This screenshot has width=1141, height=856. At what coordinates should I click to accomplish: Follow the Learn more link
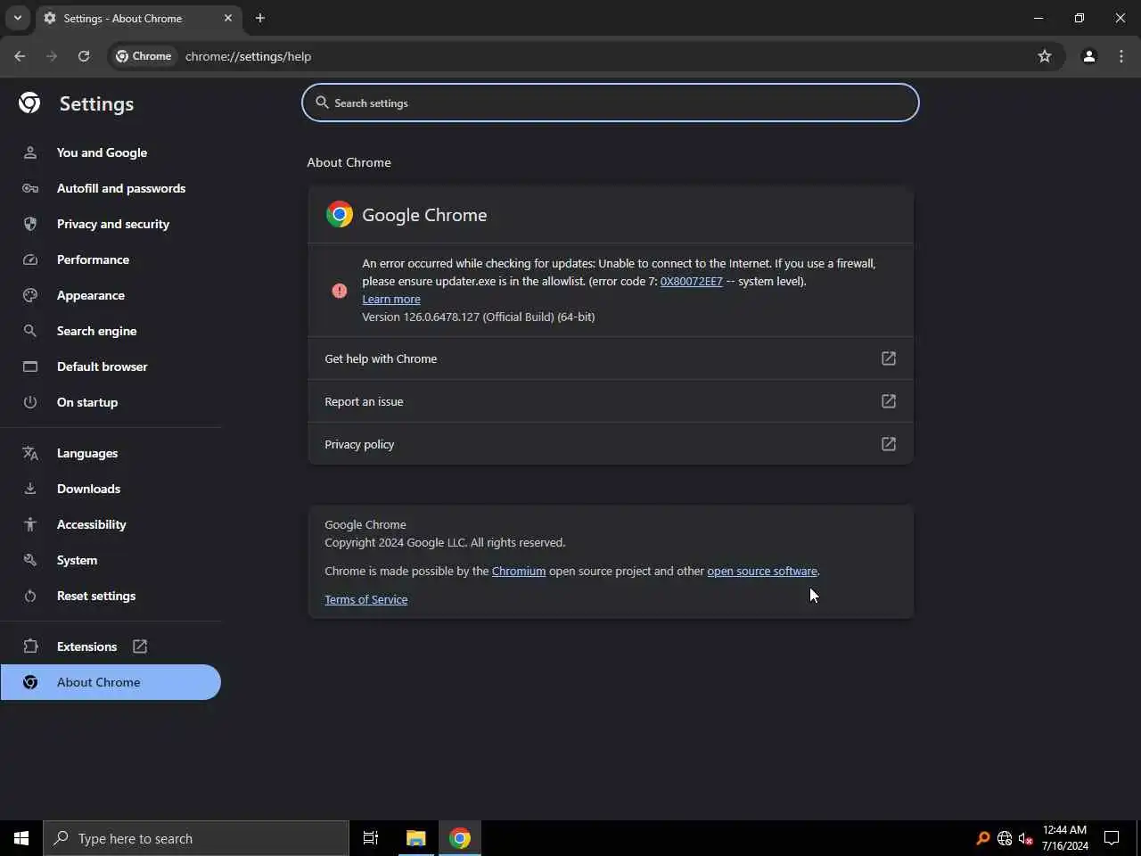tap(391, 299)
